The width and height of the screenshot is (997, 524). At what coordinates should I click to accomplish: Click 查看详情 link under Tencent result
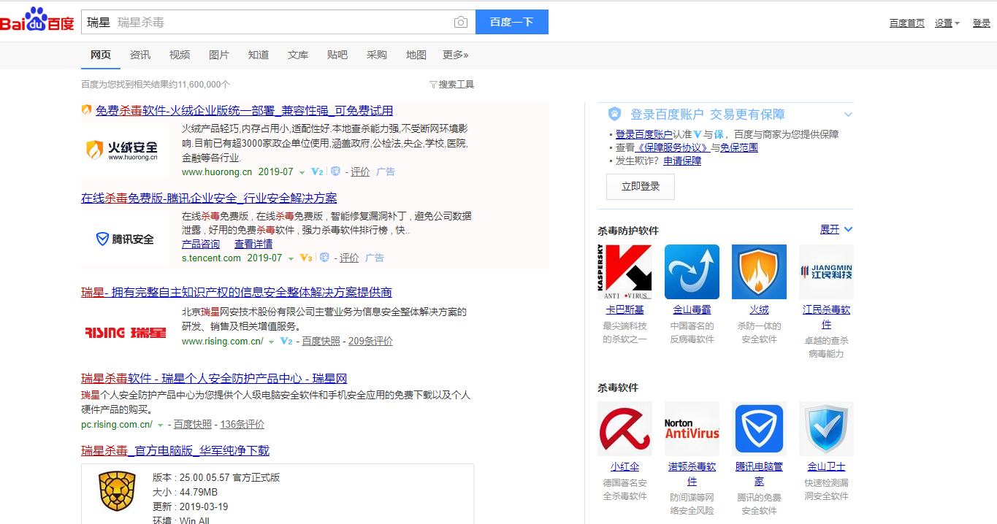coord(253,244)
